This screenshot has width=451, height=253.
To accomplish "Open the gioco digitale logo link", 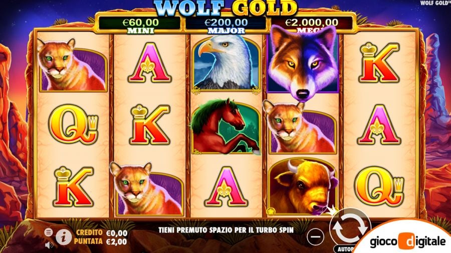I will pyautogui.click(x=408, y=241).
